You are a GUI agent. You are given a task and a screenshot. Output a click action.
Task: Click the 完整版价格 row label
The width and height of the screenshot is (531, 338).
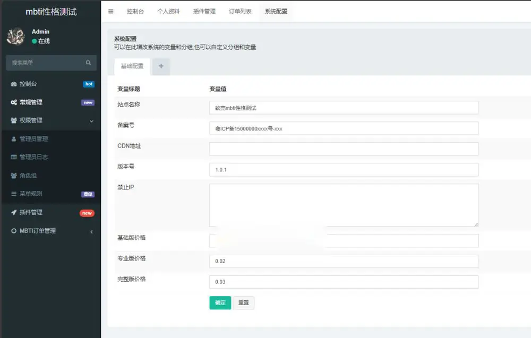[131, 279]
